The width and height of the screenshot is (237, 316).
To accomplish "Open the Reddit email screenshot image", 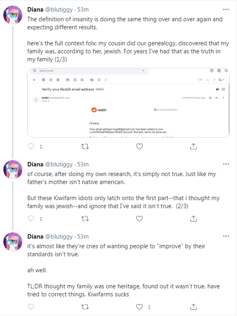I will 129,103.
